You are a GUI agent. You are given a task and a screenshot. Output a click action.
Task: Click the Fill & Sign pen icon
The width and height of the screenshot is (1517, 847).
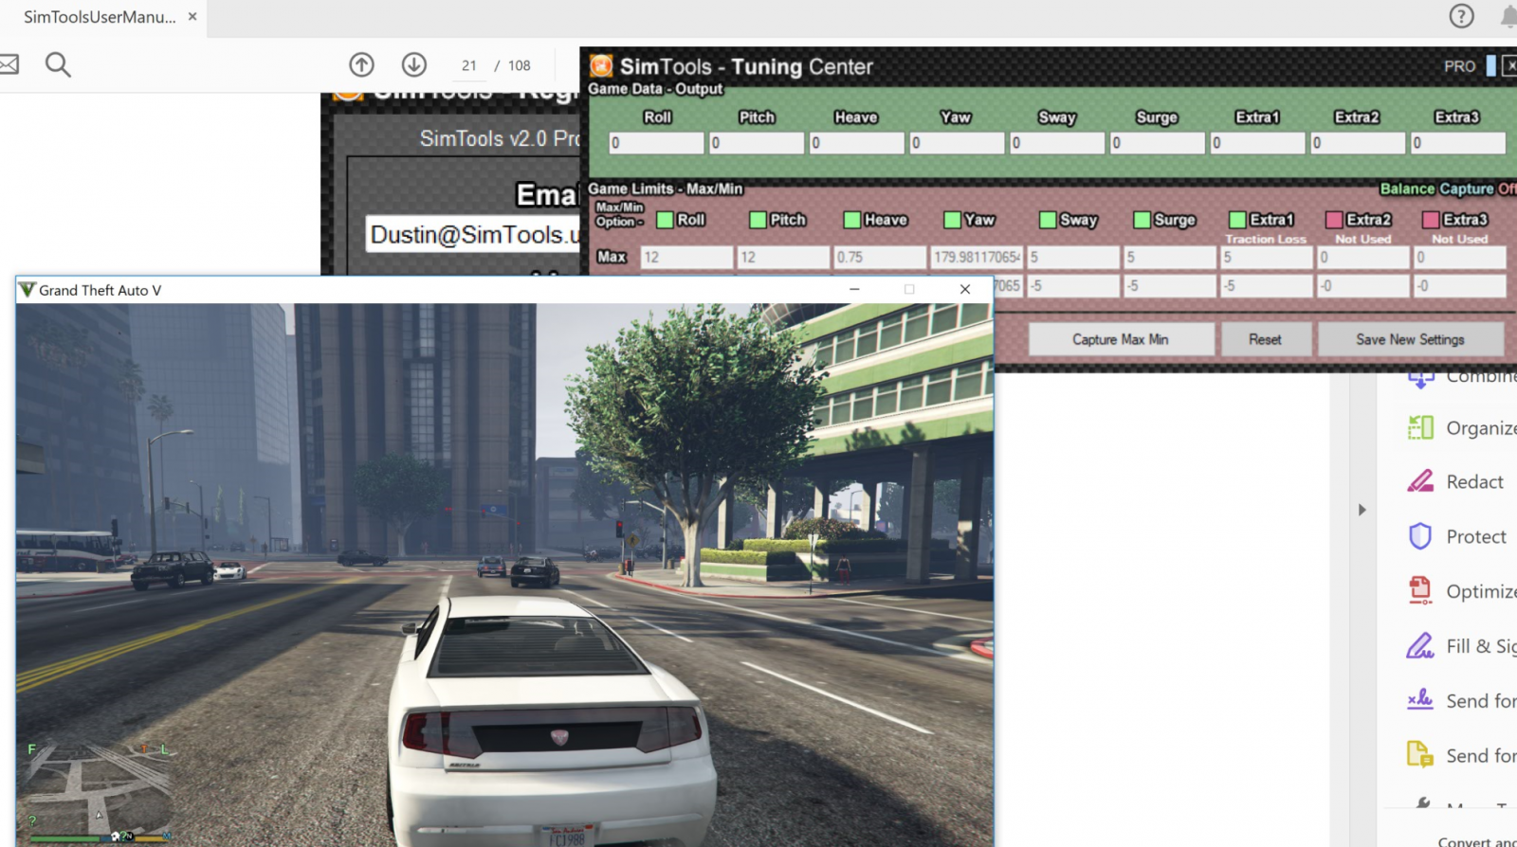click(x=1420, y=645)
